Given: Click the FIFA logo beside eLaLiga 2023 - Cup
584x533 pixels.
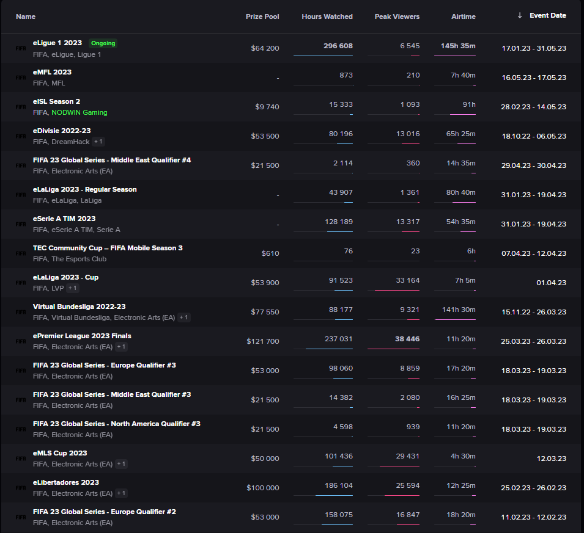Looking at the screenshot, I should (21, 283).
